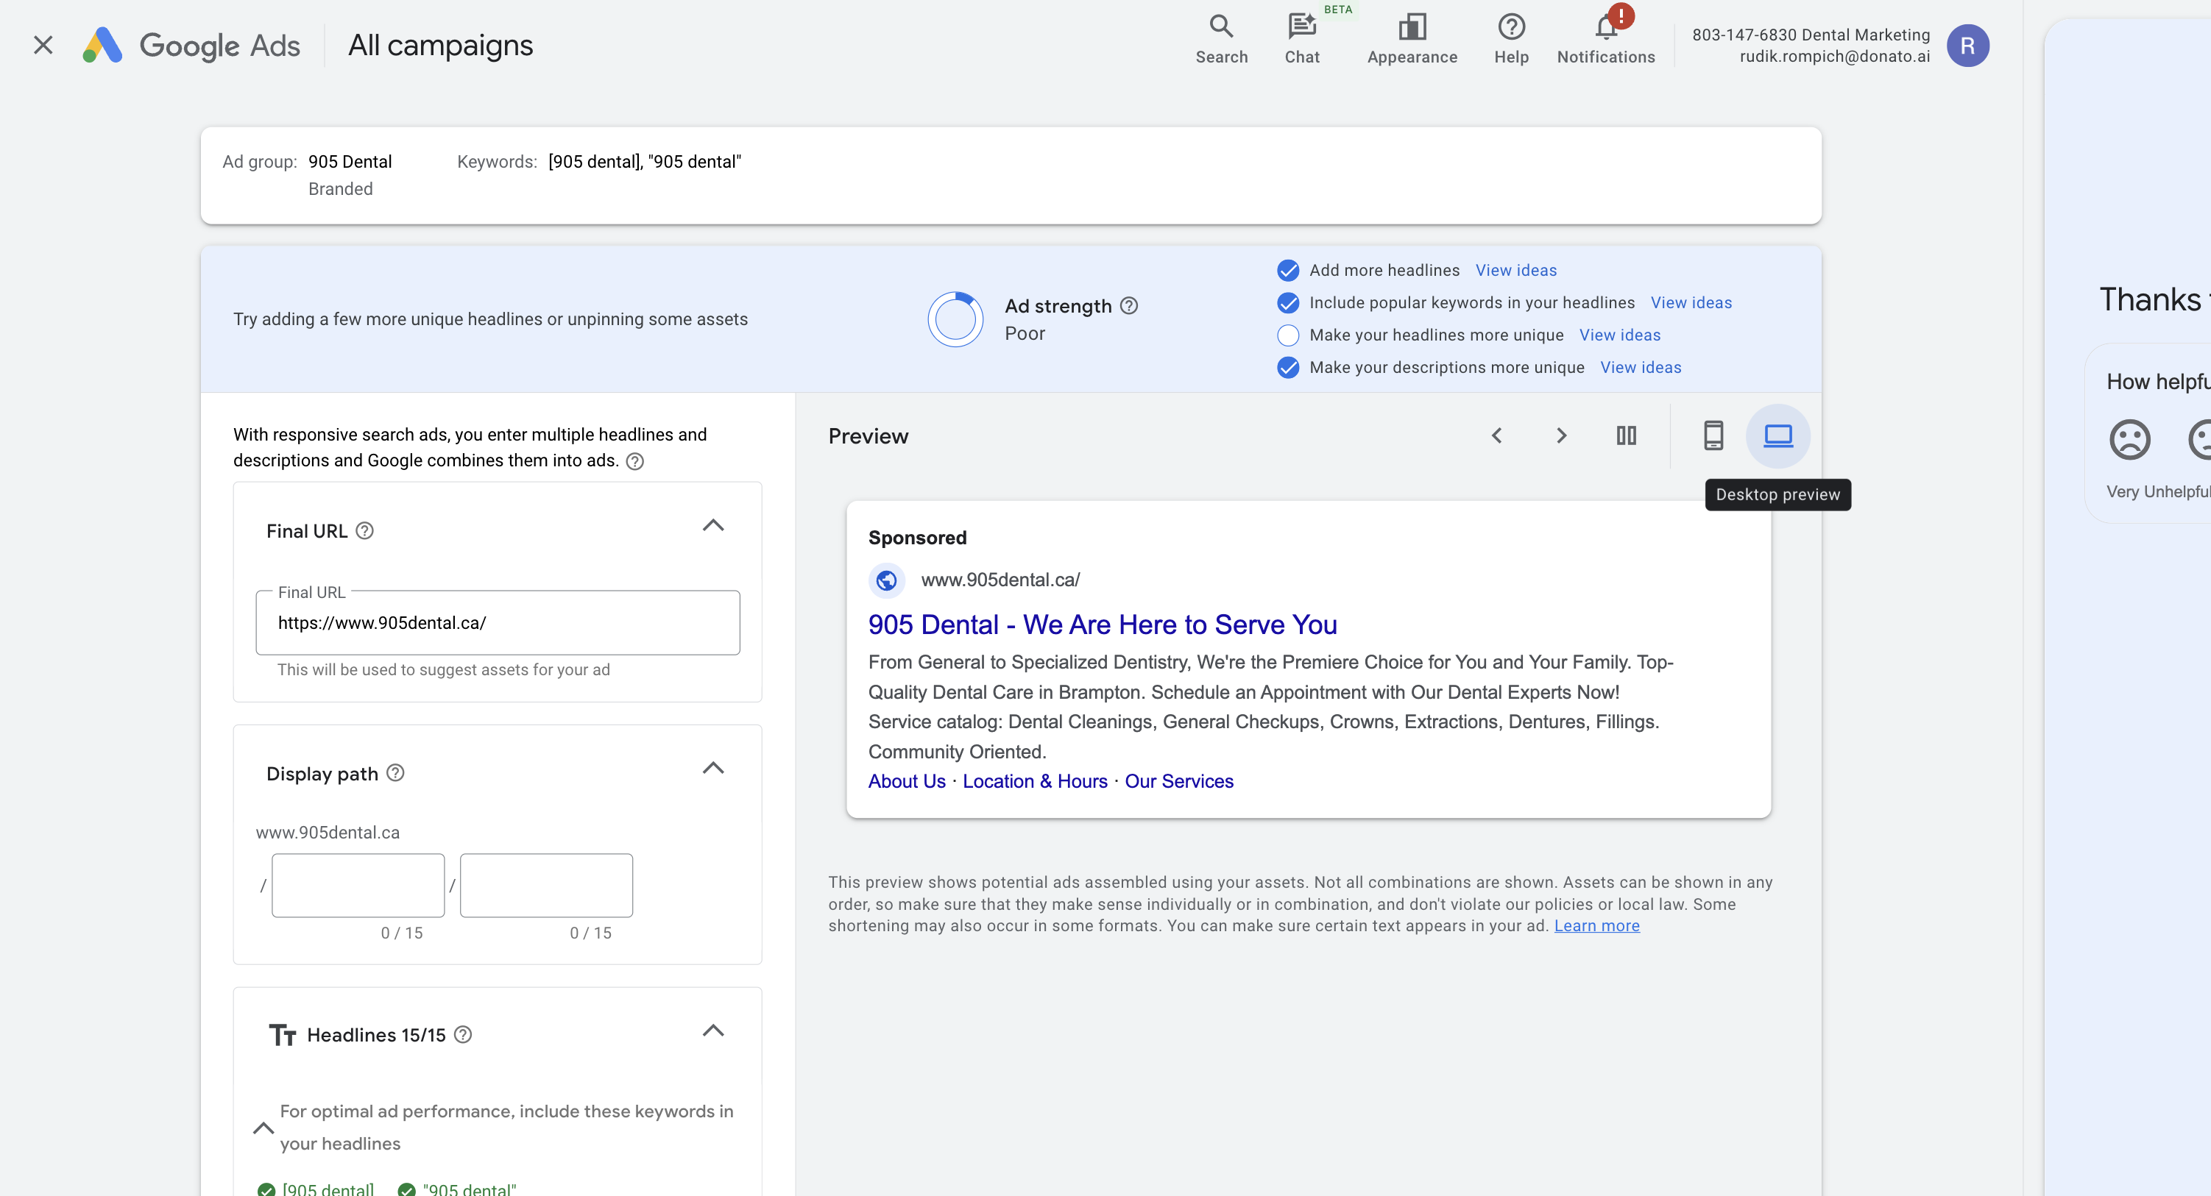Collapse the Display path section

point(712,768)
